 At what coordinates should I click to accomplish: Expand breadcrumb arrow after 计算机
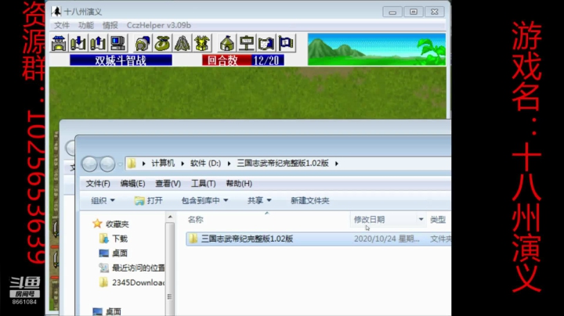click(x=183, y=163)
